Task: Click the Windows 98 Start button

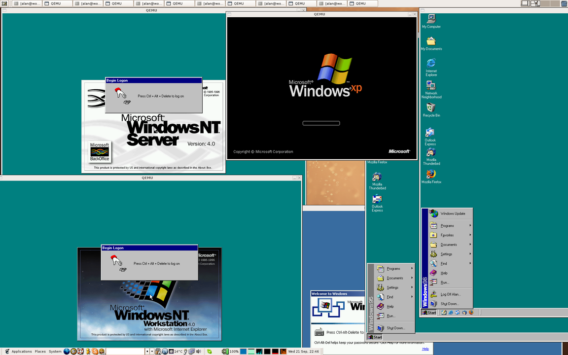Action: pyautogui.click(x=429, y=313)
